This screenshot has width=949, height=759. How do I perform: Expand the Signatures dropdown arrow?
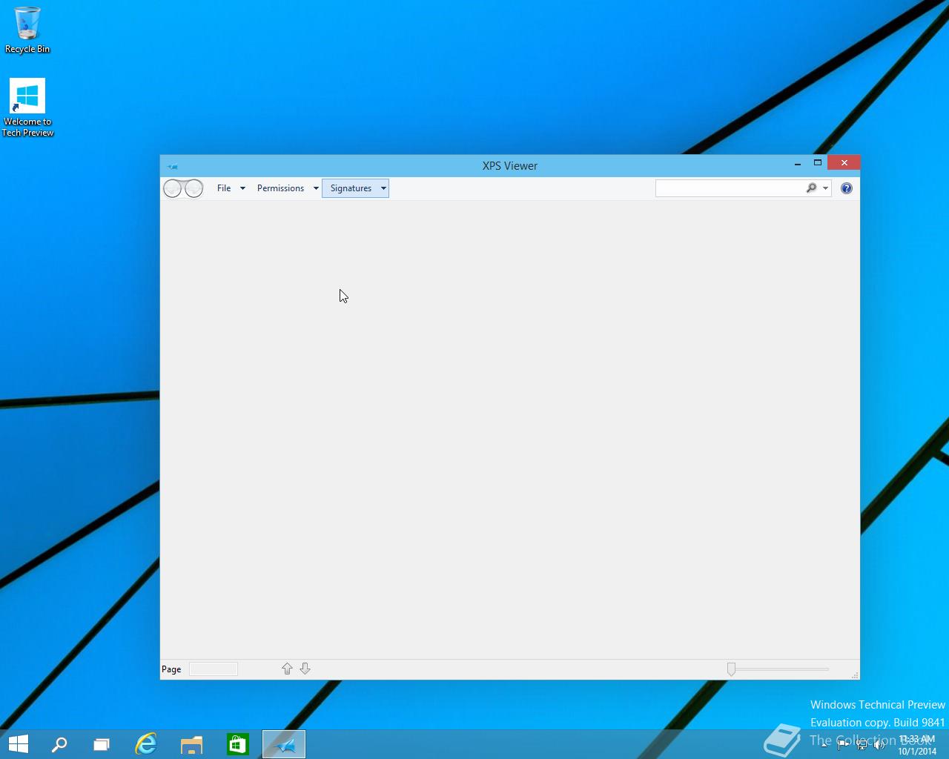383,188
